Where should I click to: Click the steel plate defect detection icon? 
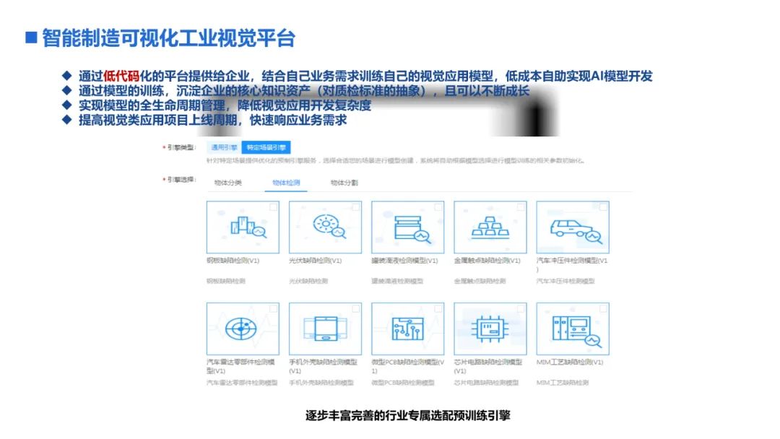pyautogui.click(x=248, y=227)
